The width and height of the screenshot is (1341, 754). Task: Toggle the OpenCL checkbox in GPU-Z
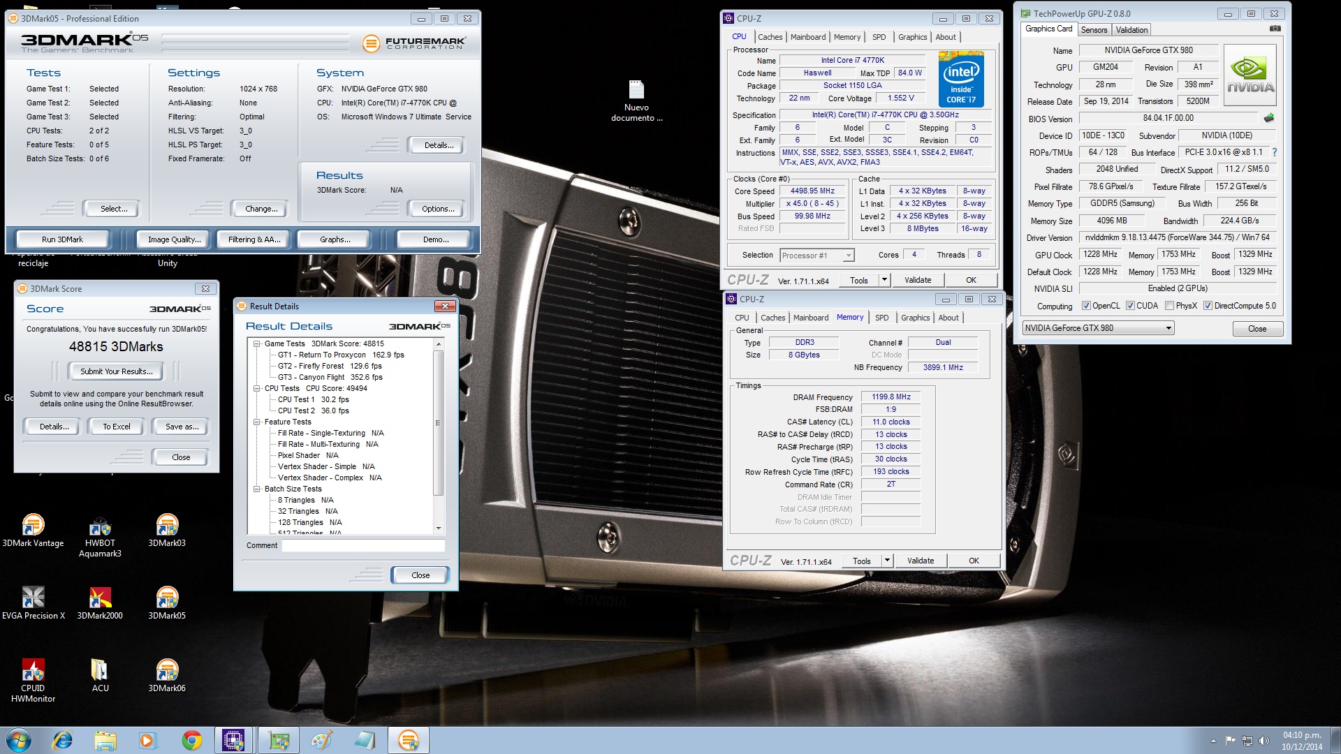click(x=1086, y=306)
